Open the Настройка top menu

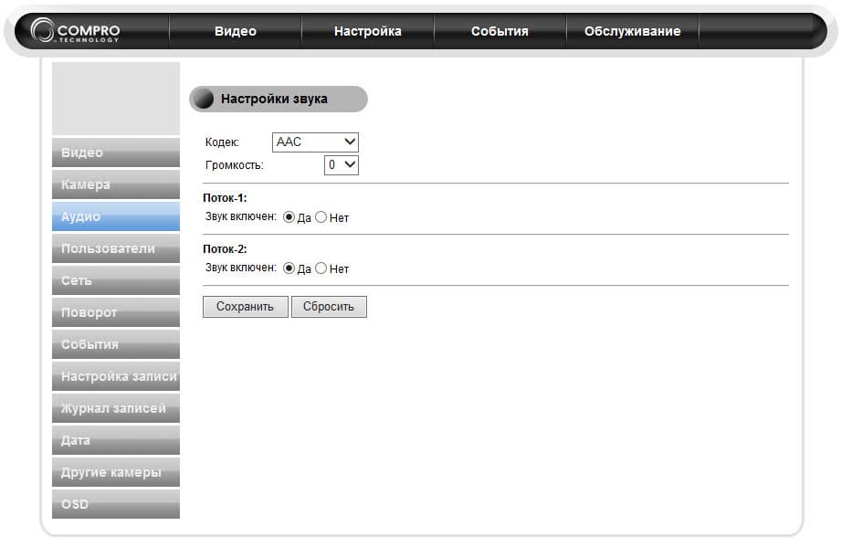[367, 31]
